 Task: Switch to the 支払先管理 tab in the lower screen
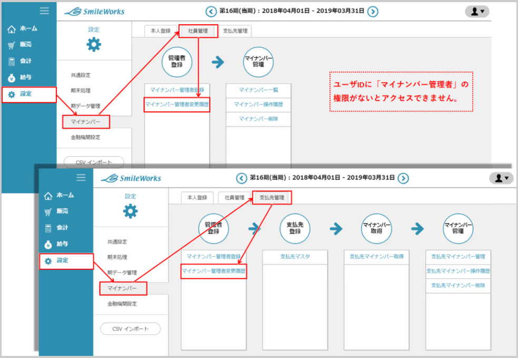272,198
